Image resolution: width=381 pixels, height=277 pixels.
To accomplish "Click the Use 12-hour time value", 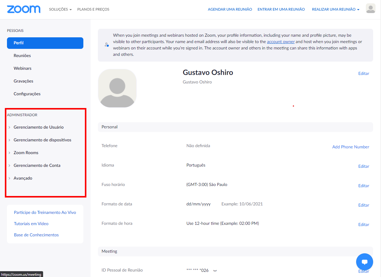I will [222, 223].
